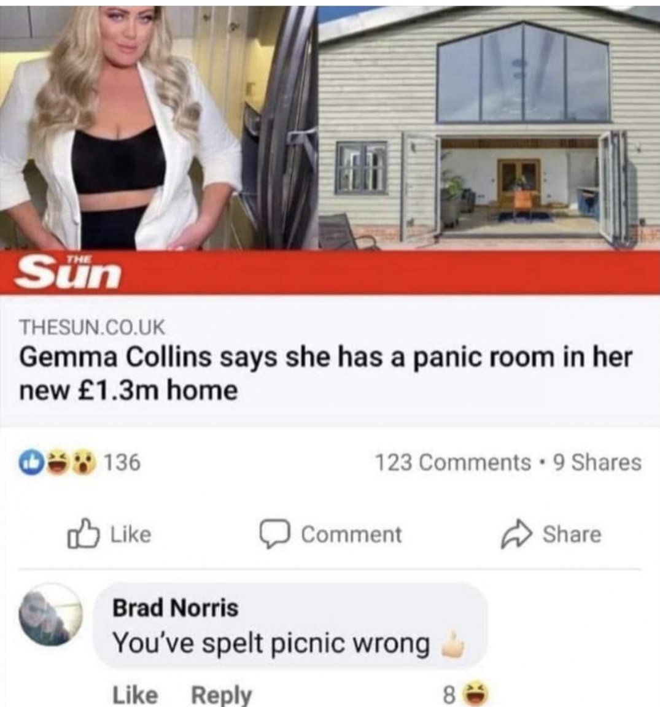Viewport: 660px width, 707px height.
Task: Open the Gemma Collins panic room article headline
Action: point(325,374)
